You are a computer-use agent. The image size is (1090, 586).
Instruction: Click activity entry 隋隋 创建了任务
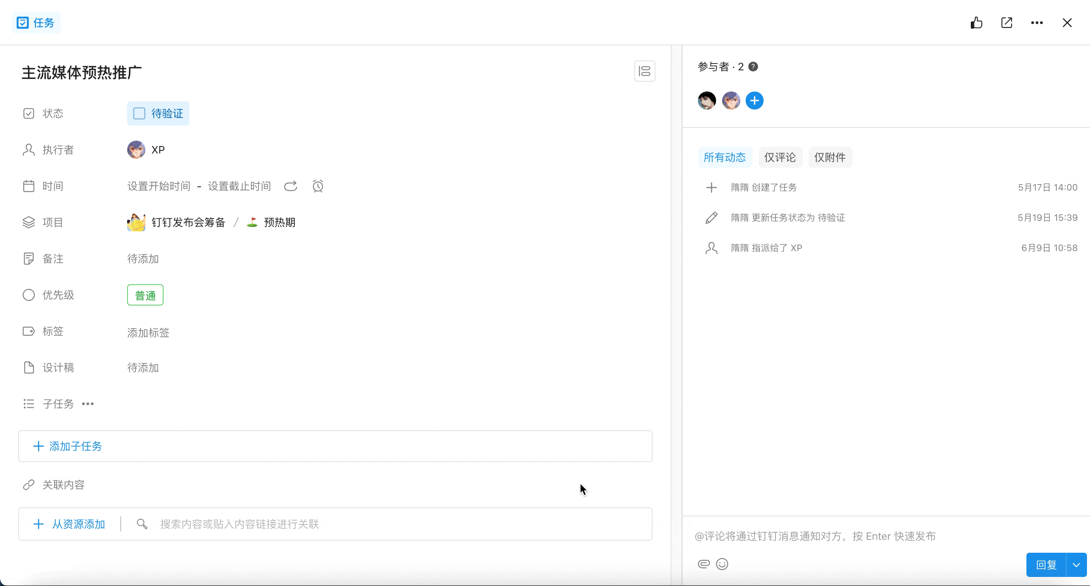pyautogui.click(x=764, y=187)
